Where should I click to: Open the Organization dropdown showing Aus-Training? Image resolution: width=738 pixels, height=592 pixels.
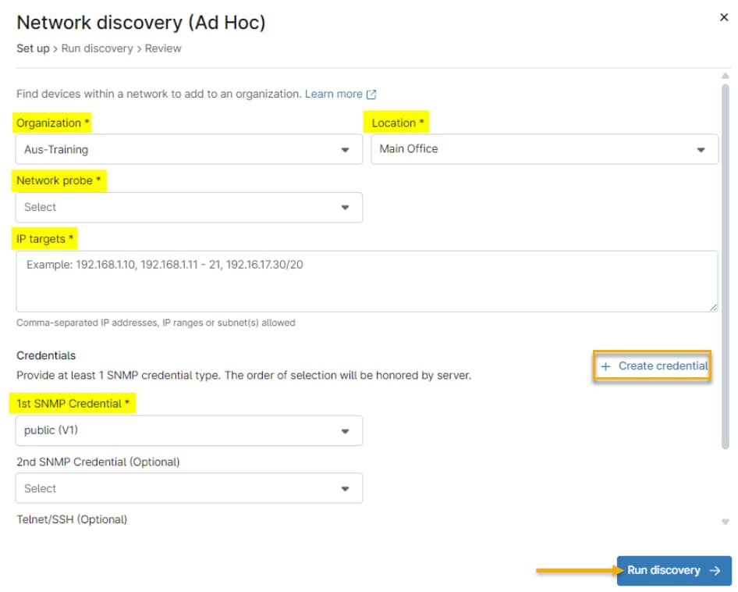187,149
